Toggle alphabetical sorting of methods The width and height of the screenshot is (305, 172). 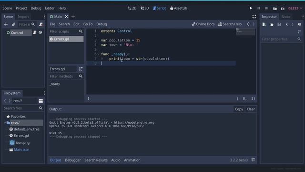[81, 69]
